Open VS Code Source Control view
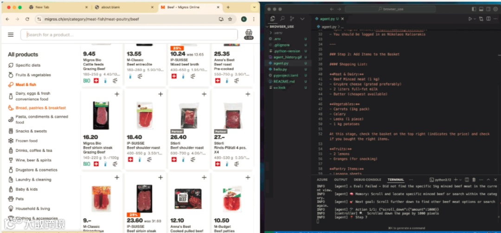Screen dimensions: 501x233 292,19
